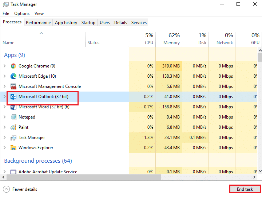Open the Startup tab
This screenshot has height=197, width=262.
88,22
